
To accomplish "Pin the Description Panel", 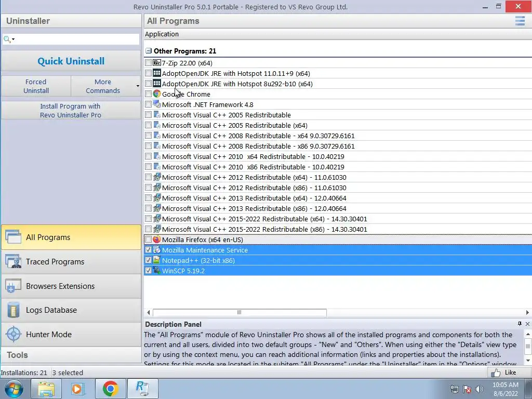I will pyautogui.click(x=520, y=324).
